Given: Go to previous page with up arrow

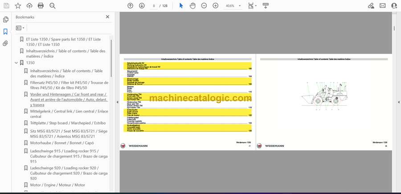Looking at the screenshot, I should [x=131, y=6].
